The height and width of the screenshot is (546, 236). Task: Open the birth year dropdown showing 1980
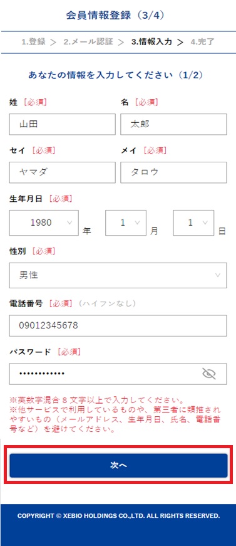pos(44,223)
